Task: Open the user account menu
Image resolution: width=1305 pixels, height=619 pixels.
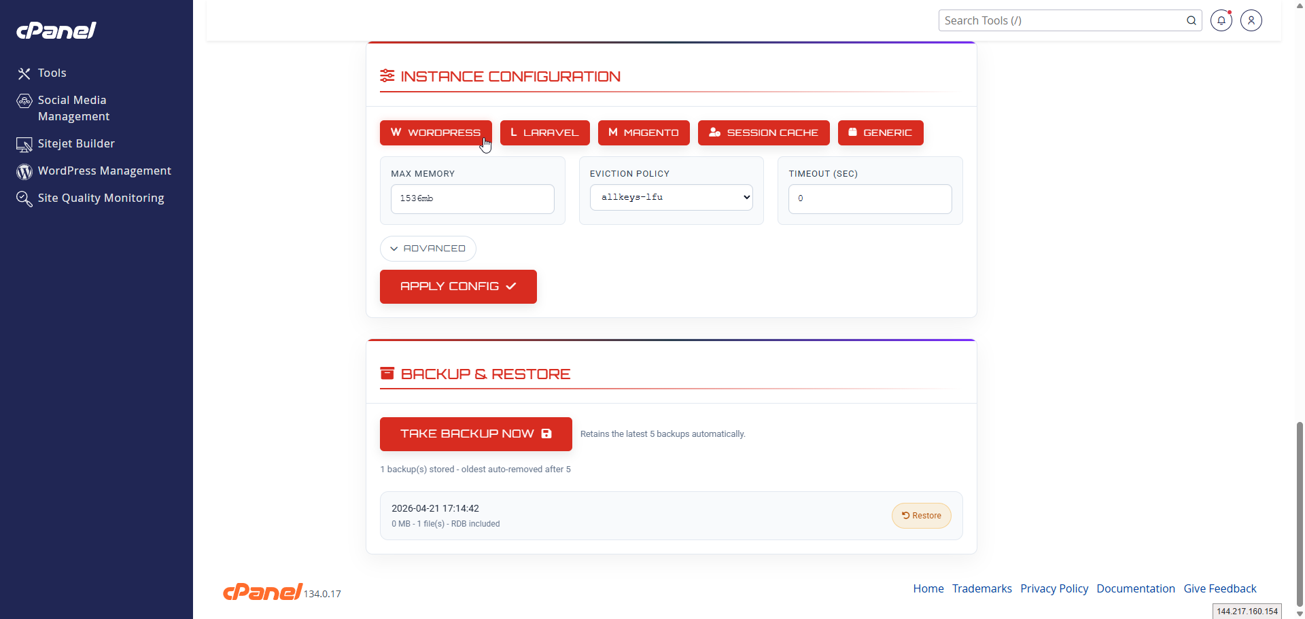Action: tap(1251, 20)
